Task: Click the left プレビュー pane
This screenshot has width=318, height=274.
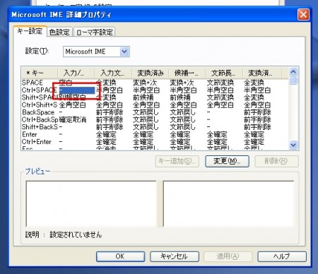Action: 91,204
